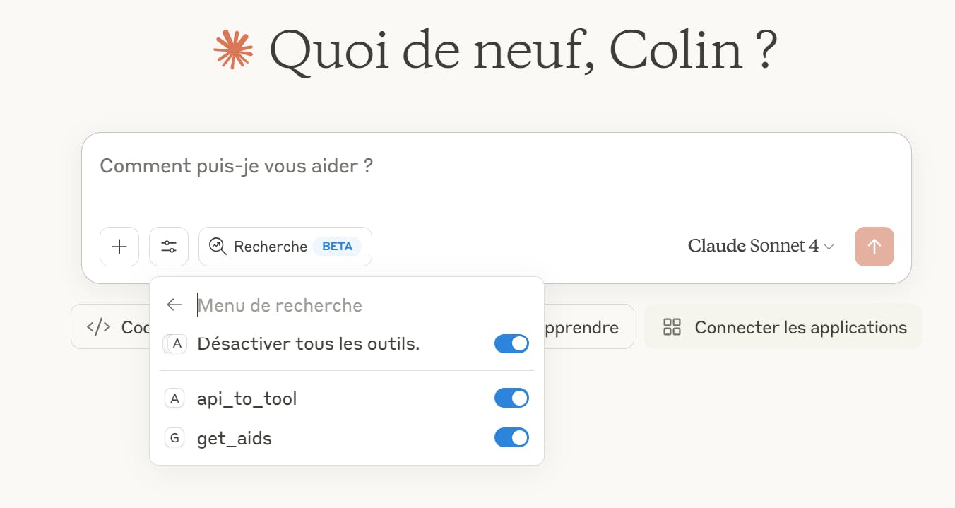The width and height of the screenshot is (955, 508).
Task: Click the grid icon for Connecter les applications
Action: 672,327
